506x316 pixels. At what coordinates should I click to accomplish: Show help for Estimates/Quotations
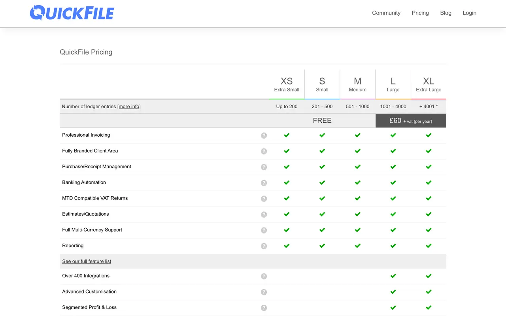[264, 214]
